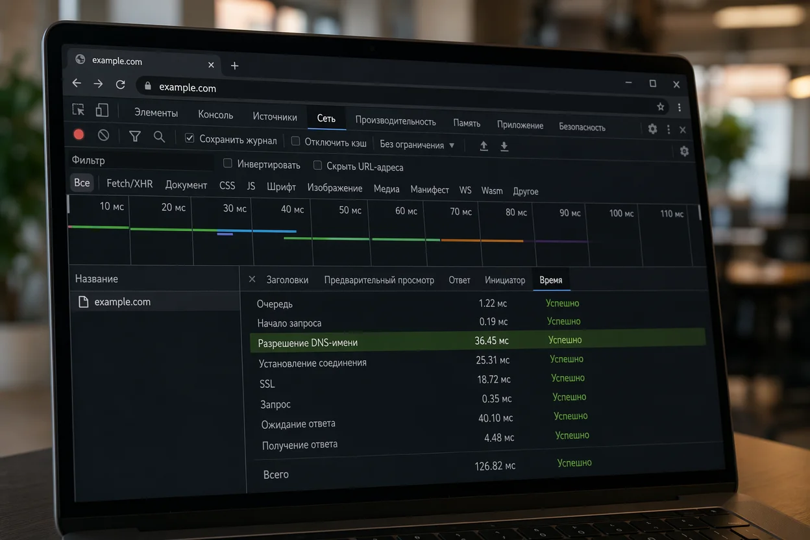810x540 pixels.
Task: Check the Инвертировать checkbox
Action: point(228,164)
